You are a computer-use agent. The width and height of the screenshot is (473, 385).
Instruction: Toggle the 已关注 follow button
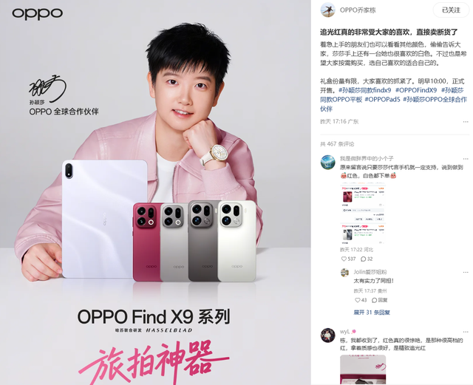click(451, 10)
